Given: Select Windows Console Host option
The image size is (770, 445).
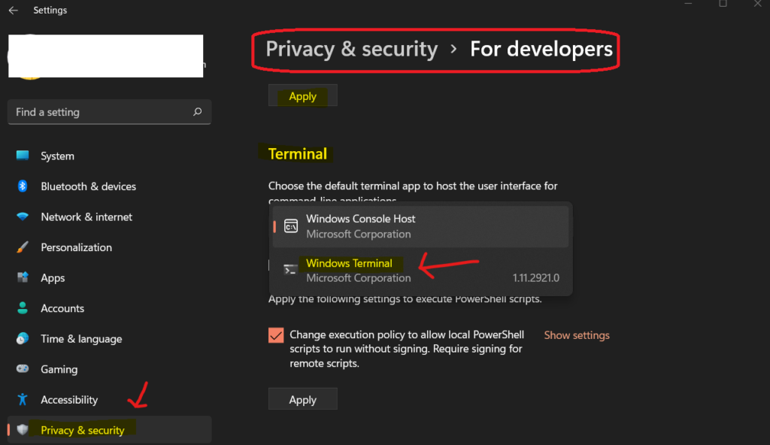Looking at the screenshot, I should click(360, 226).
